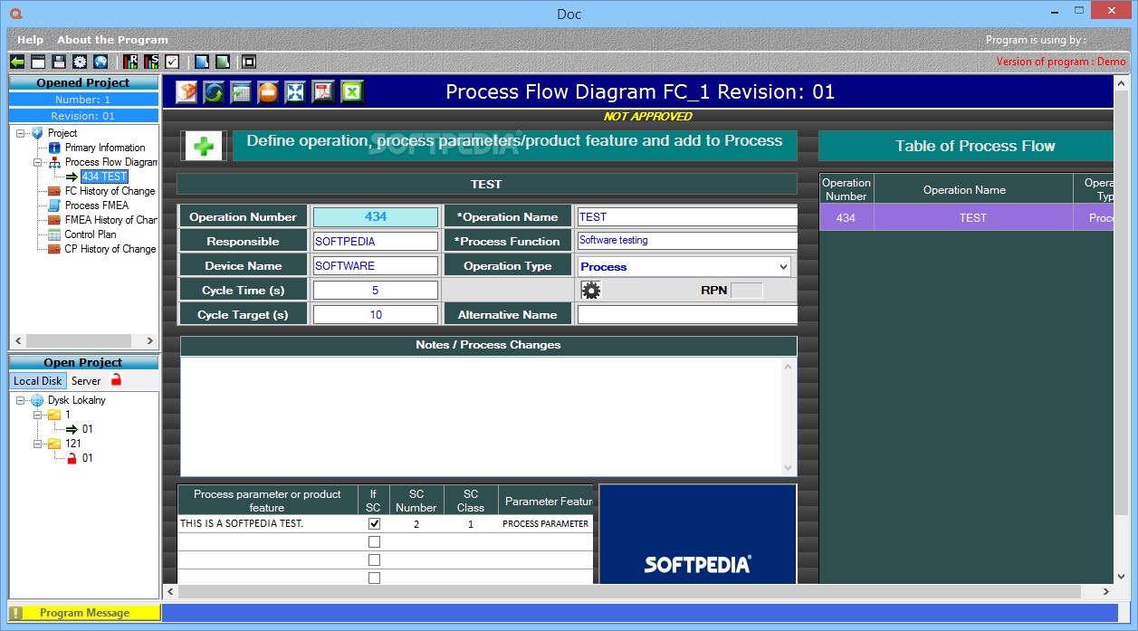Uncheck If SC for SOFTPEDIA TEST row

(374, 523)
